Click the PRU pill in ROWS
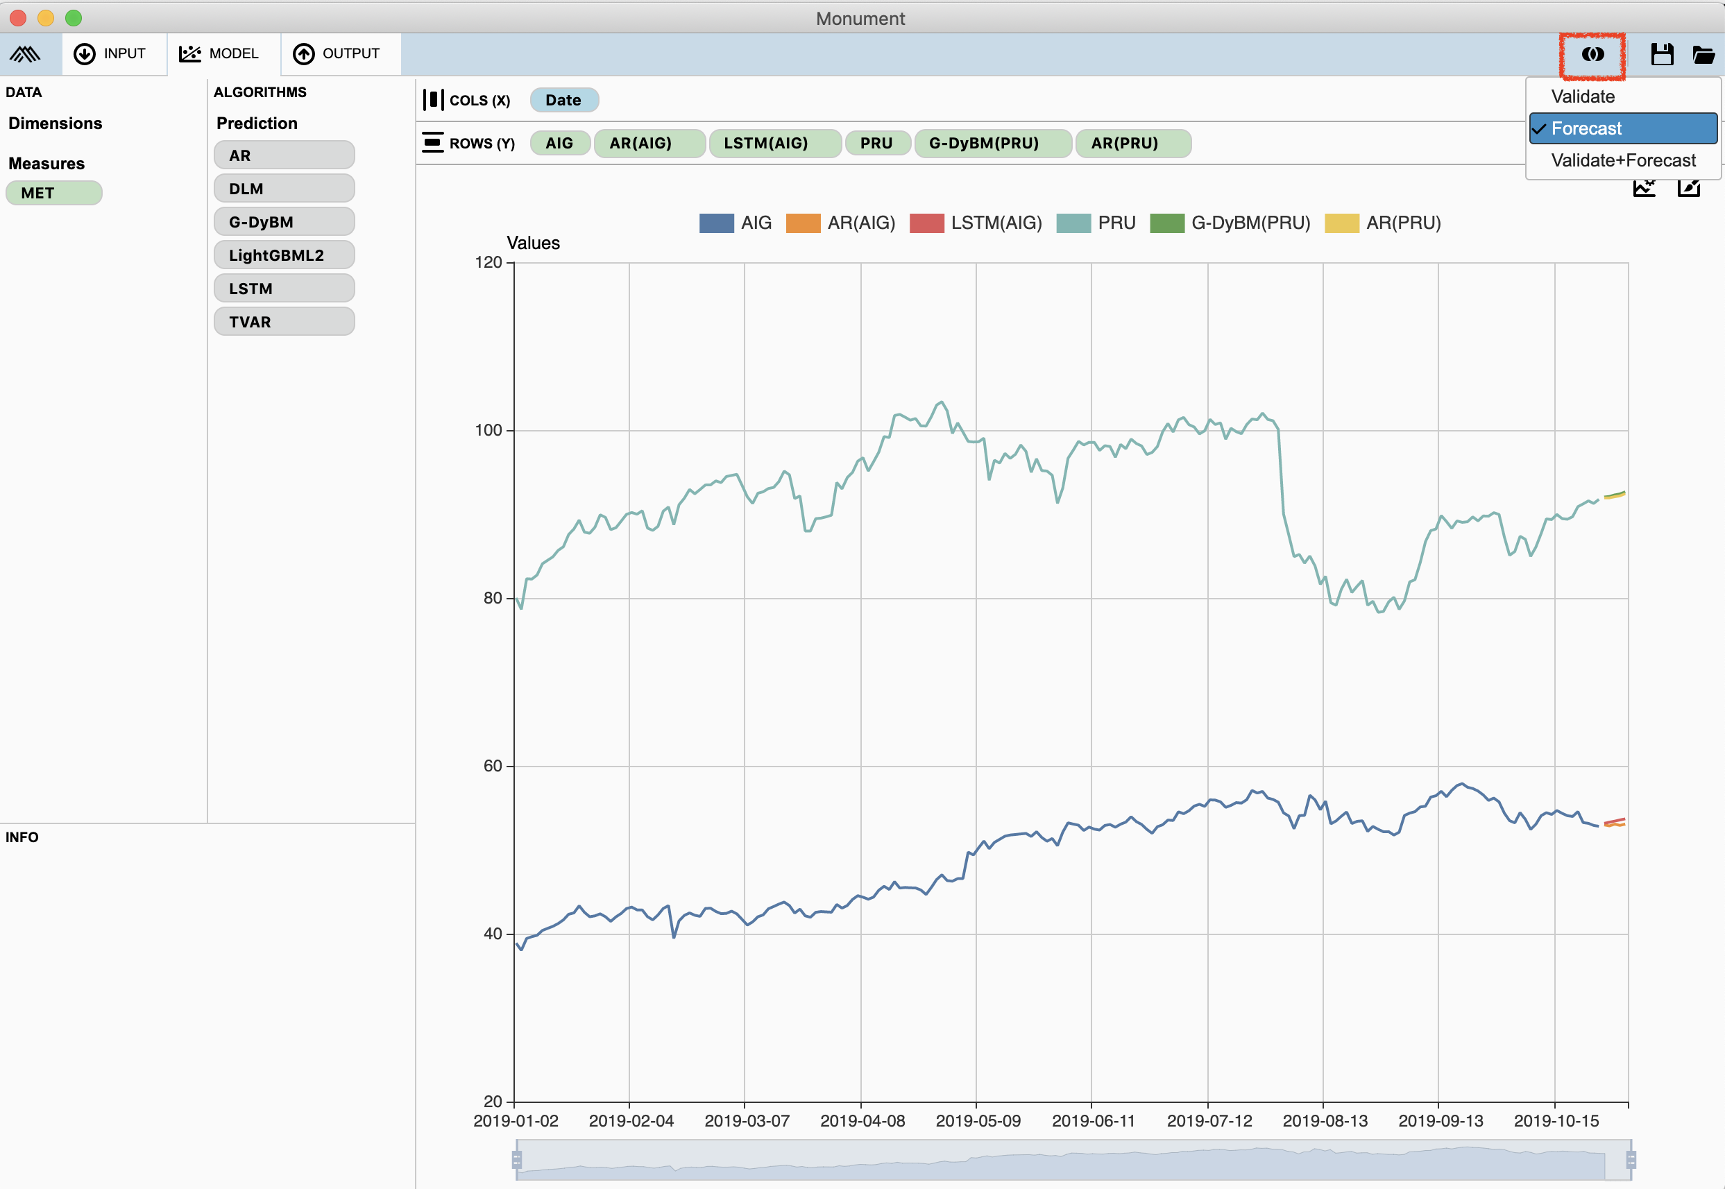The height and width of the screenshot is (1189, 1725). tap(877, 143)
